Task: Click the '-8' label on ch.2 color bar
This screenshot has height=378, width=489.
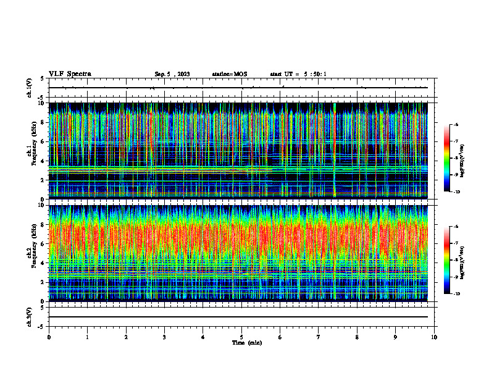Action: coord(456,260)
